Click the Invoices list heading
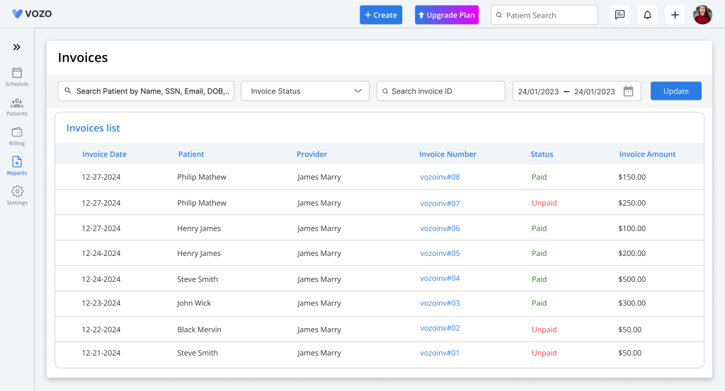The image size is (725, 391). (x=93, y=128)
